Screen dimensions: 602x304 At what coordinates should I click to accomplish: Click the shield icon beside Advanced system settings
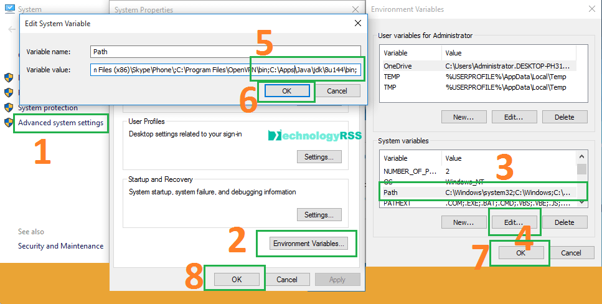coord(9,123)
